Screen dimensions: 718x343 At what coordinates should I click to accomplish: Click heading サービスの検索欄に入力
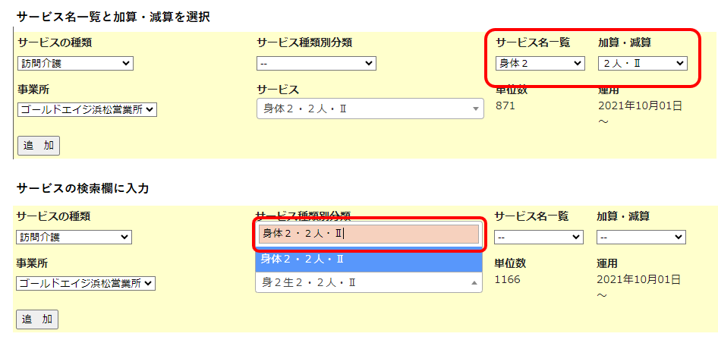(82, 188)
